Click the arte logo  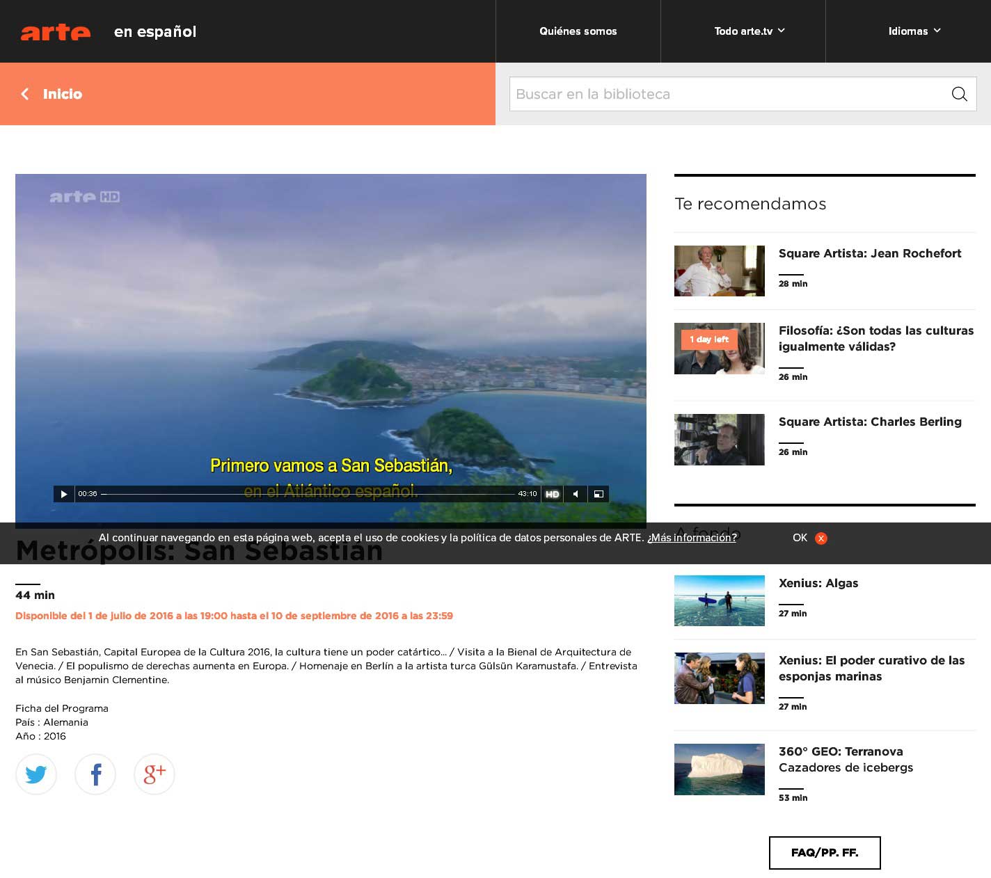[56, 32]
